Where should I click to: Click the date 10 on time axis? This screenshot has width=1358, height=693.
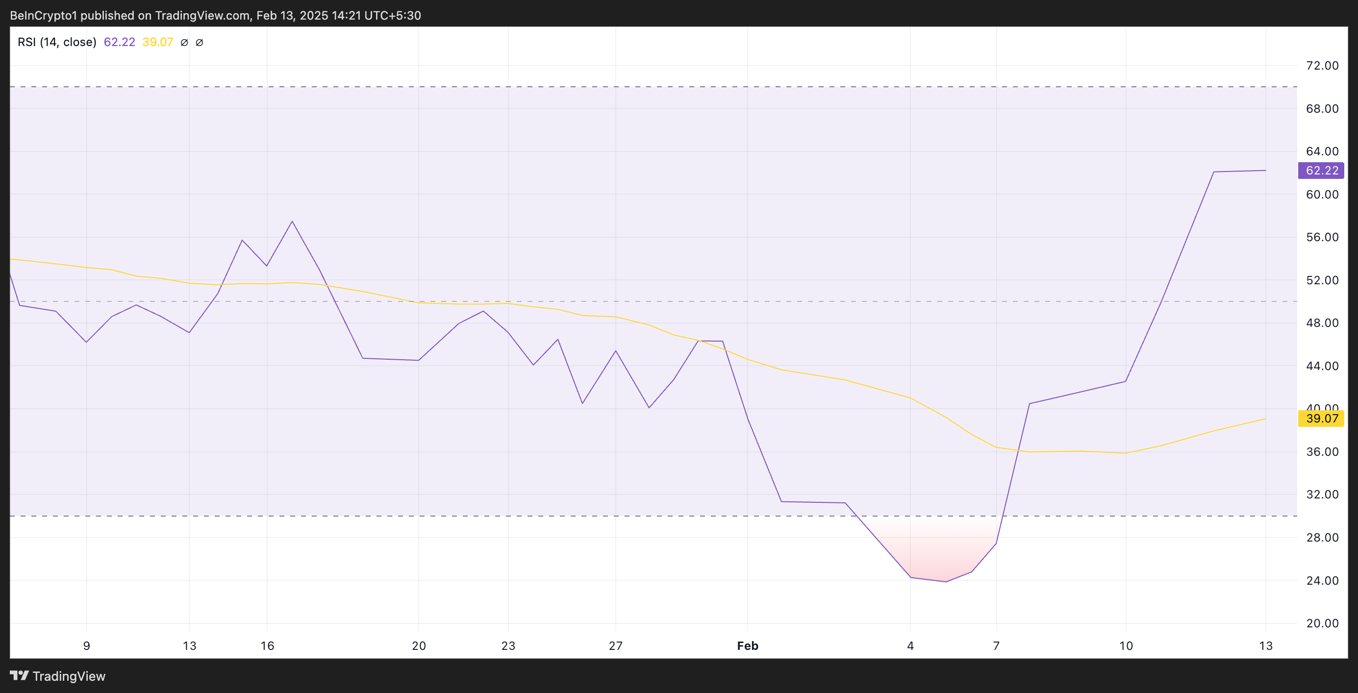[1126, 645]
